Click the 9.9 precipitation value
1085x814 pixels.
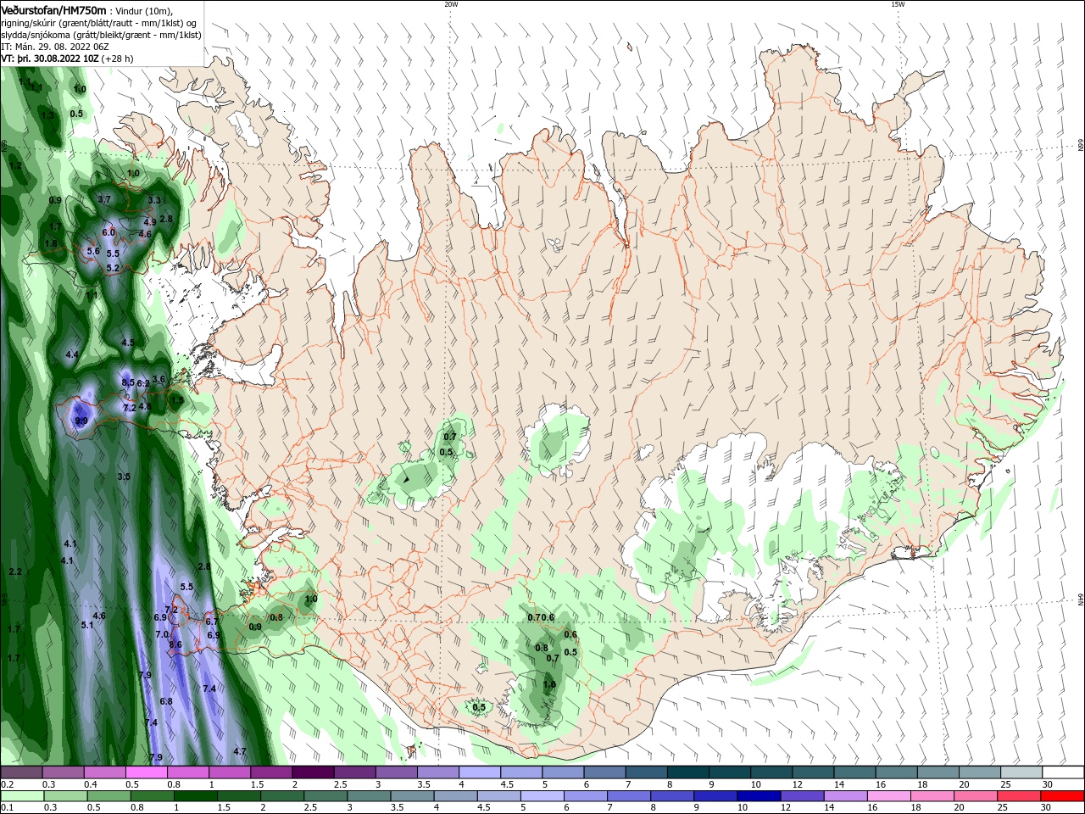point(81,421)
